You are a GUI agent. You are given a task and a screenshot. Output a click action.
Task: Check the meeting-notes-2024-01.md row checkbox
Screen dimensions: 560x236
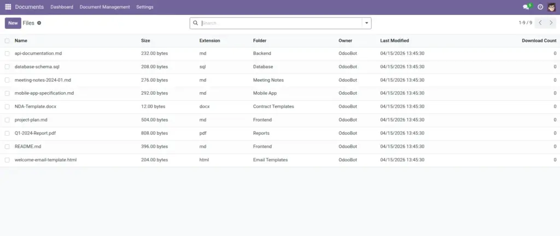click(x=7, y=81)
